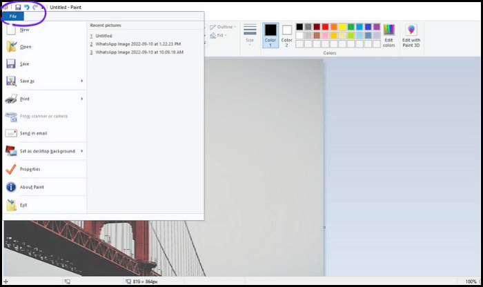Expand the Save as submenu arrow
This screenshot has width=483, height=287.
pyautogui.click(x=81, y=81)
